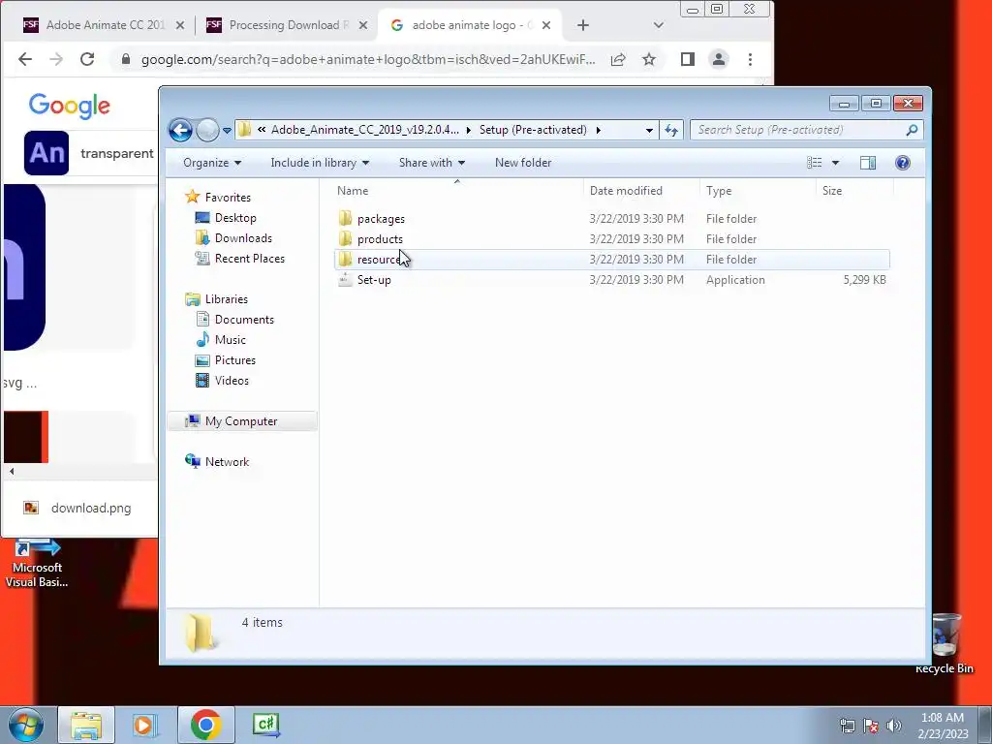Select My Computer in navigation pane

(241, 421)
